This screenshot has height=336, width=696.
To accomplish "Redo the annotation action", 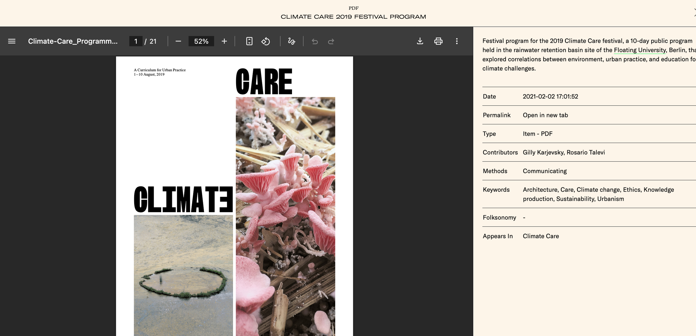I will (x=331, y=41).
